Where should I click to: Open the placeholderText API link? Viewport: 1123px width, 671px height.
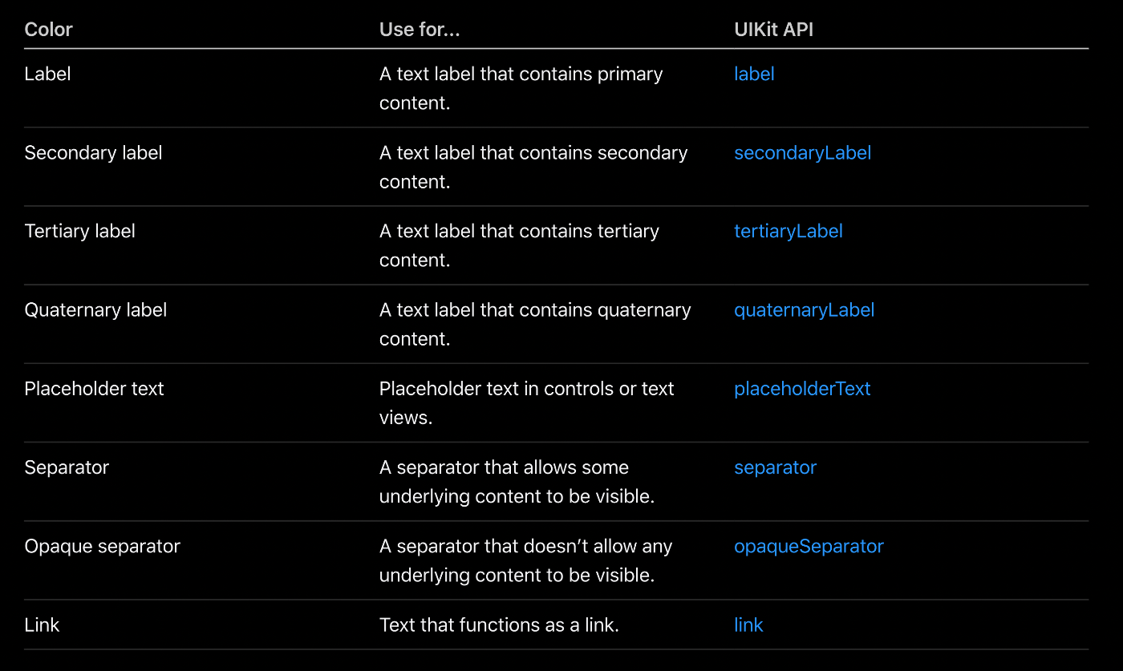click(802, 388)
